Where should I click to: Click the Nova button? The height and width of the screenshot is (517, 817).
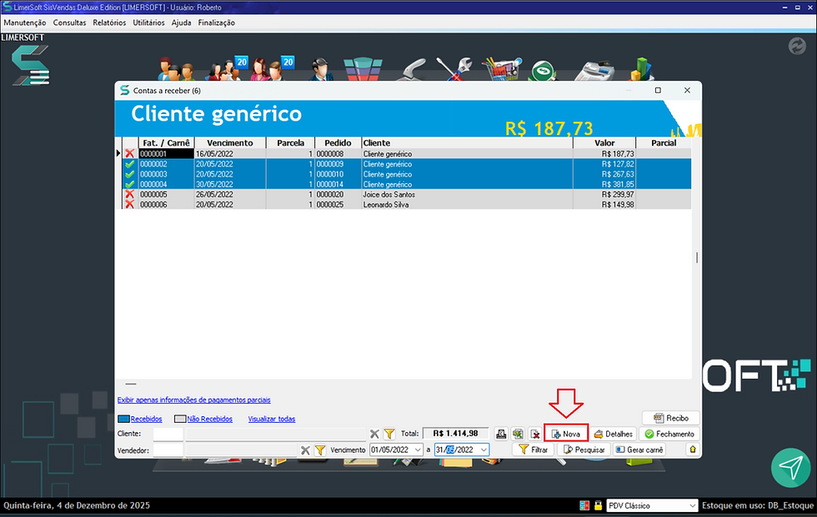pyautogui.click(x=566, y=434)
